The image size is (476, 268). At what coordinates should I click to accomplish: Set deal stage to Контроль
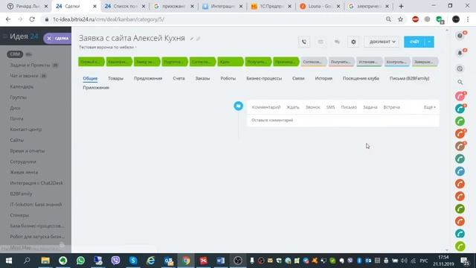396,62
